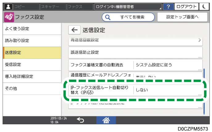
Task: Click the vertical scrollbar on settings list
Action: tap(204, 92)
